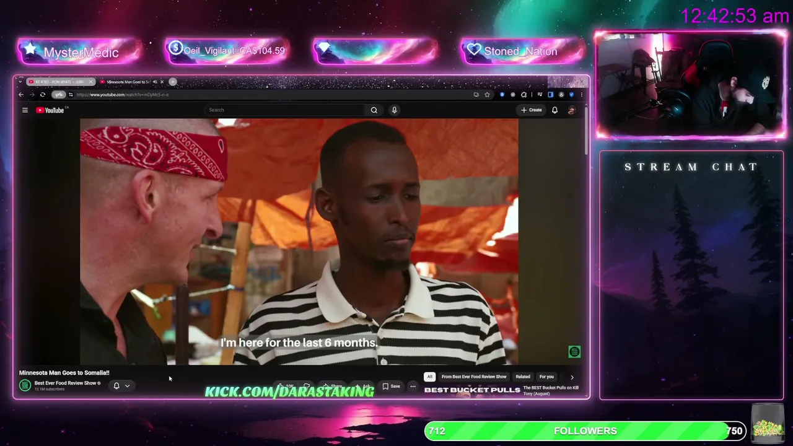Screen dimensions: 793x446
Task: Click the blue shield extension icon beside bookmark star
Action: click(502, 95)
